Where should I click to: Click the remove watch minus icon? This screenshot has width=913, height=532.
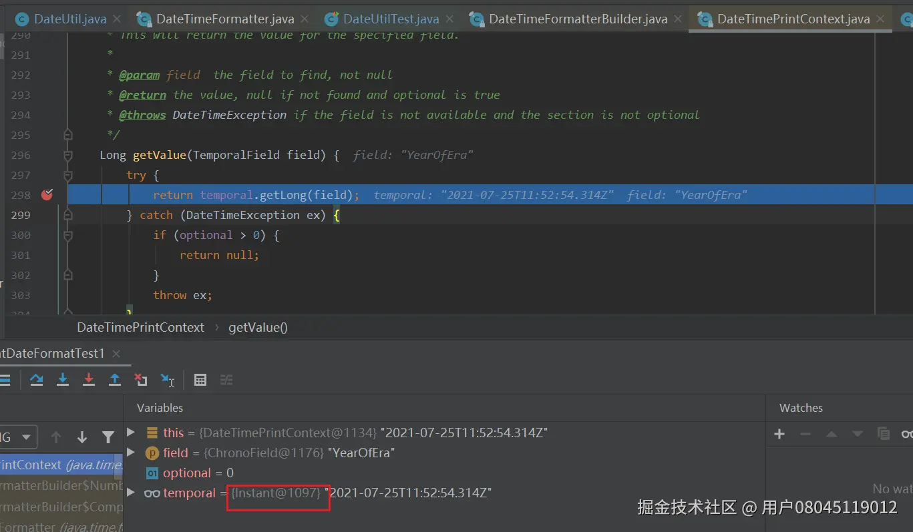[805, 434]
